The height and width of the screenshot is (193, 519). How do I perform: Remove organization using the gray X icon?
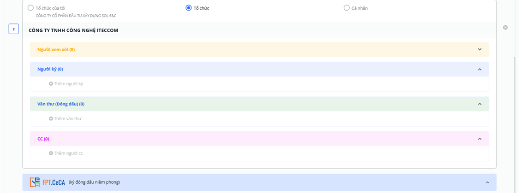(505, 28)
